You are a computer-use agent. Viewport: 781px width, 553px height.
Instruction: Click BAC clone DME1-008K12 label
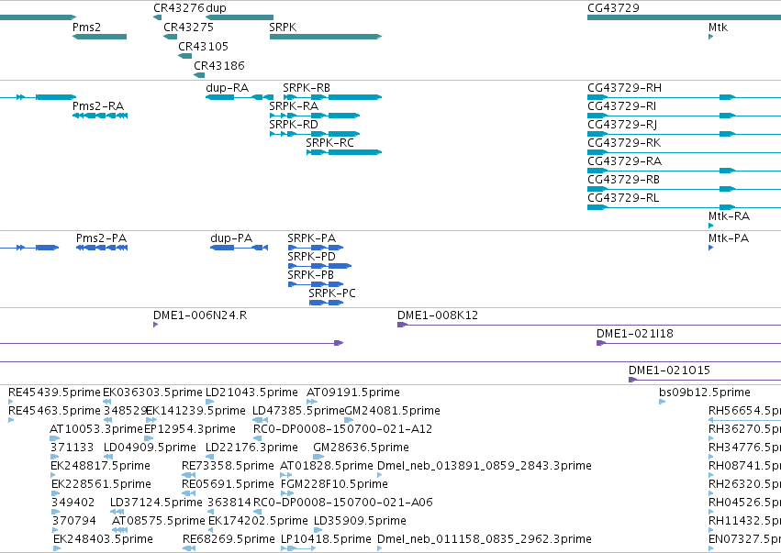[x=438, y=315]
